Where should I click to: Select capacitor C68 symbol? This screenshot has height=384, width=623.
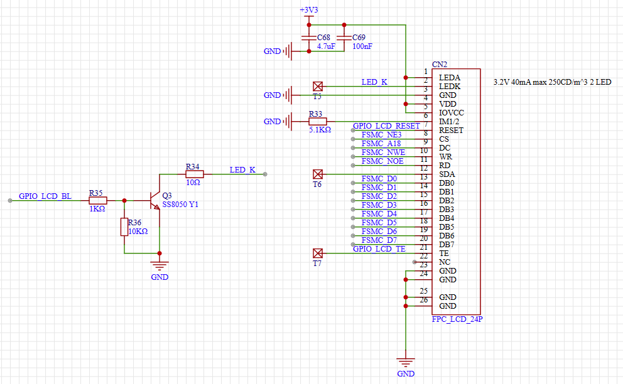pos(309,38)
